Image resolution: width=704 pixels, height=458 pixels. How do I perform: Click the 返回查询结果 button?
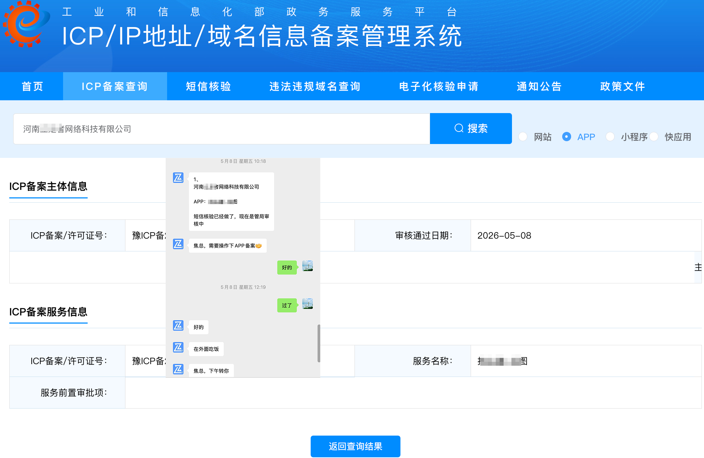[x=355, y=446]
